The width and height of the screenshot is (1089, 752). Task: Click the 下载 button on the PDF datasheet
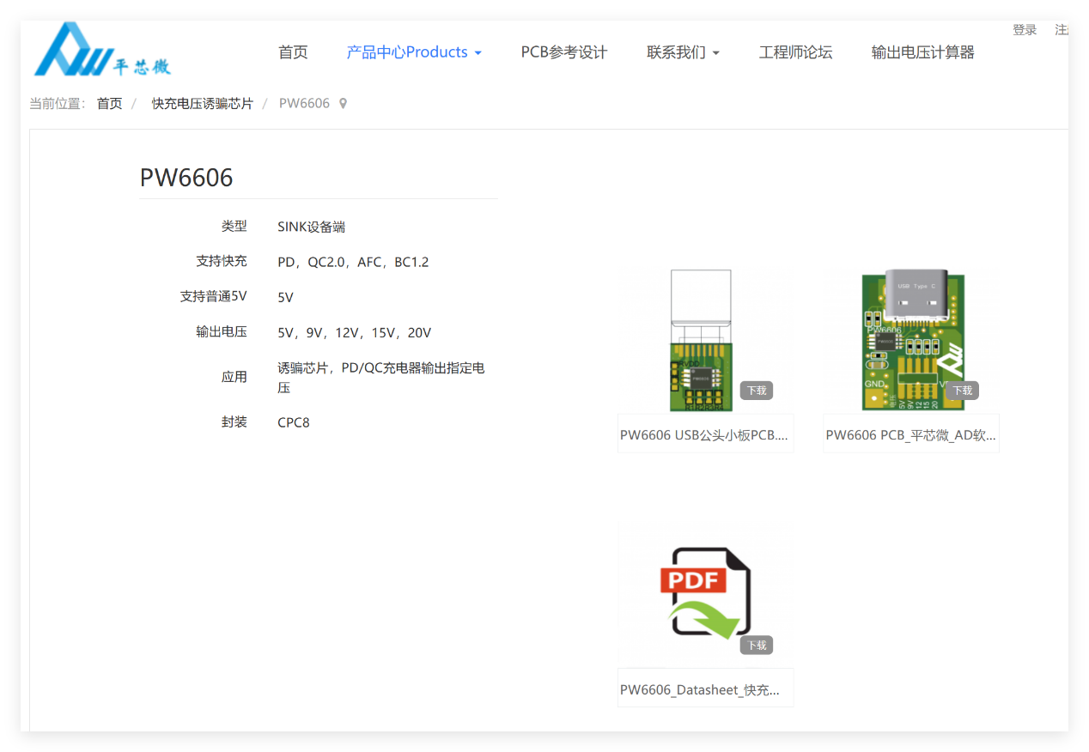point(756,645)
